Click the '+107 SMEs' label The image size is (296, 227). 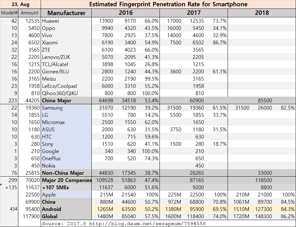coord(66,187)
